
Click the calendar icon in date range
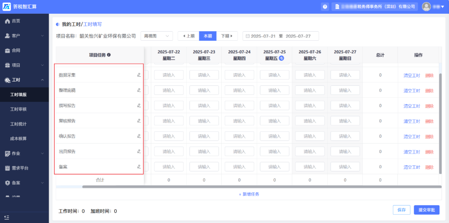coord(248,36)
